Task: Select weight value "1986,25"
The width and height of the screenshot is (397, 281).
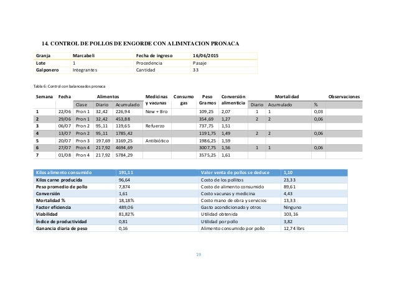Action: pos(207,140)
